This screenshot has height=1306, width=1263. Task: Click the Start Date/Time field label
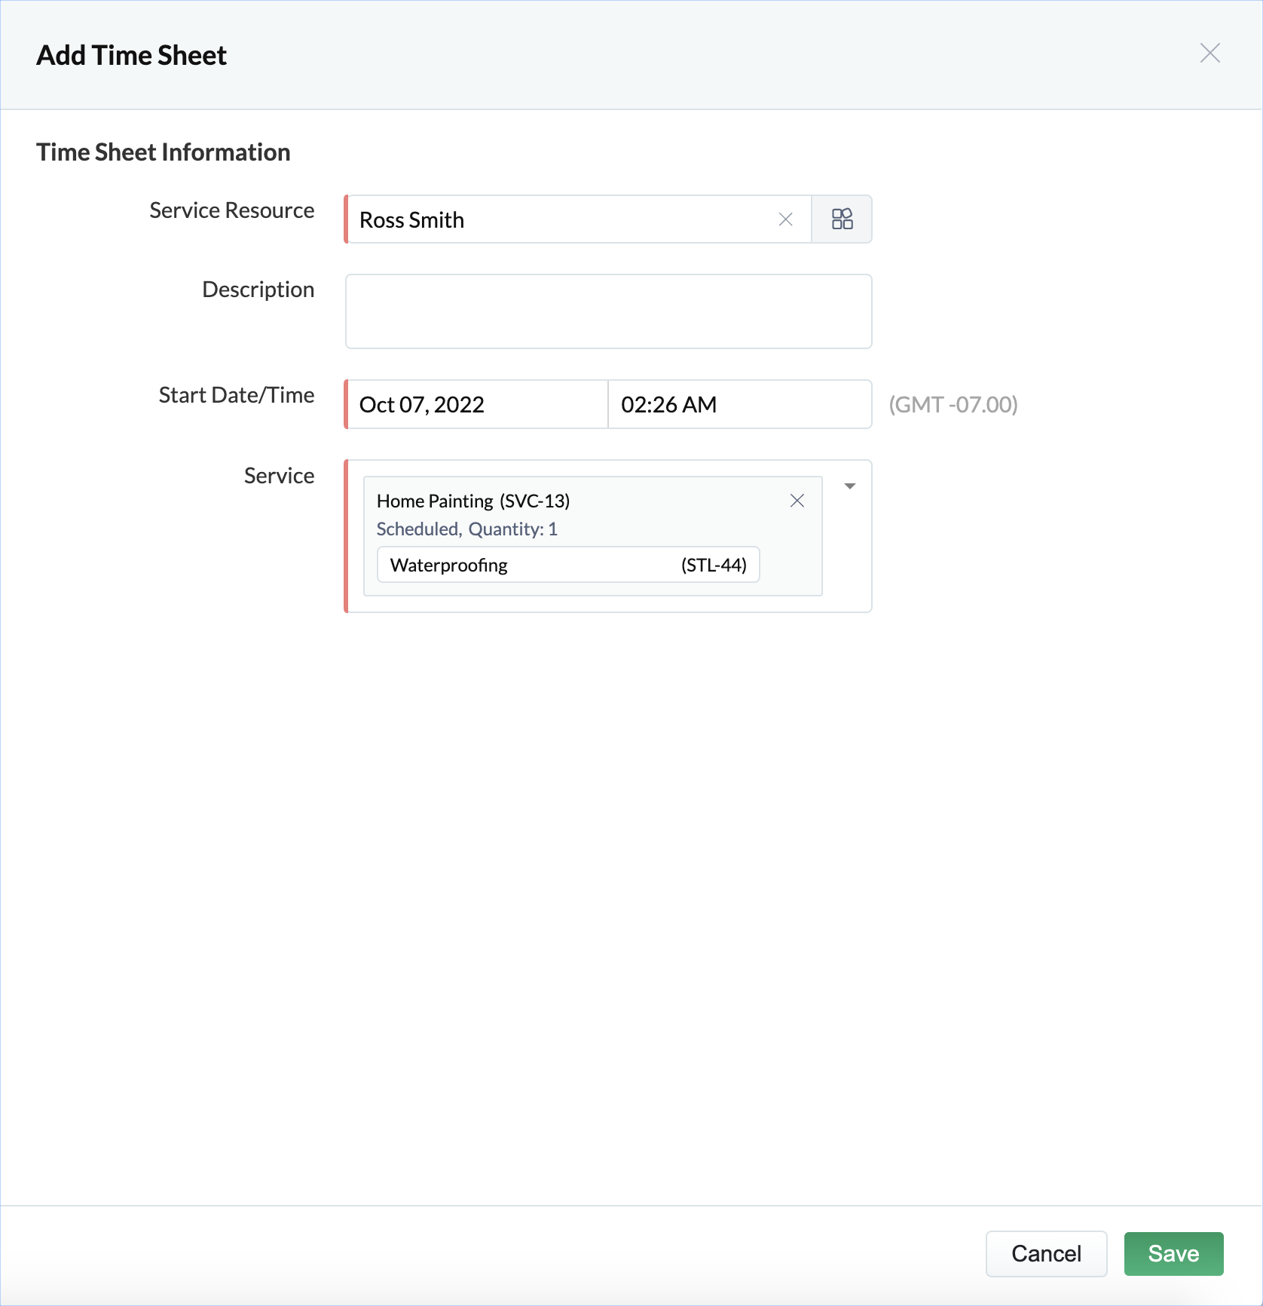pyautogui.click(x=236, y=395)
